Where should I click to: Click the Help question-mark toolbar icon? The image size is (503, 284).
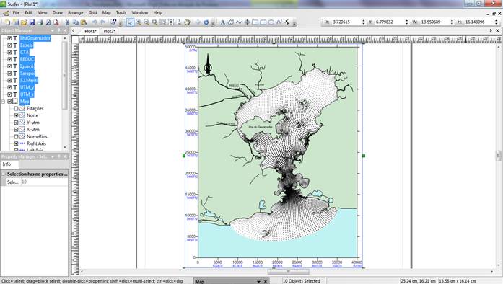[113, 22]
